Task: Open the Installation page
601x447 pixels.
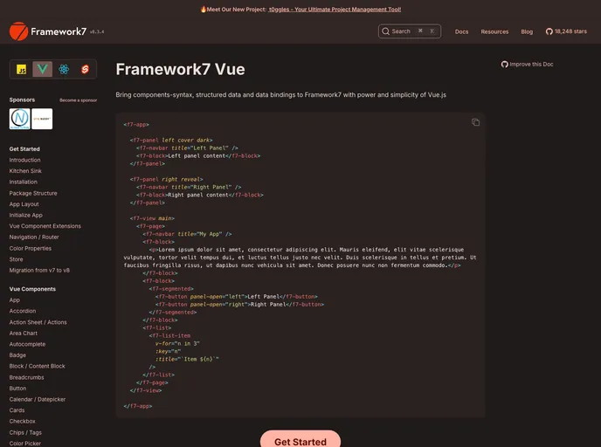Action: click(24, 182)
